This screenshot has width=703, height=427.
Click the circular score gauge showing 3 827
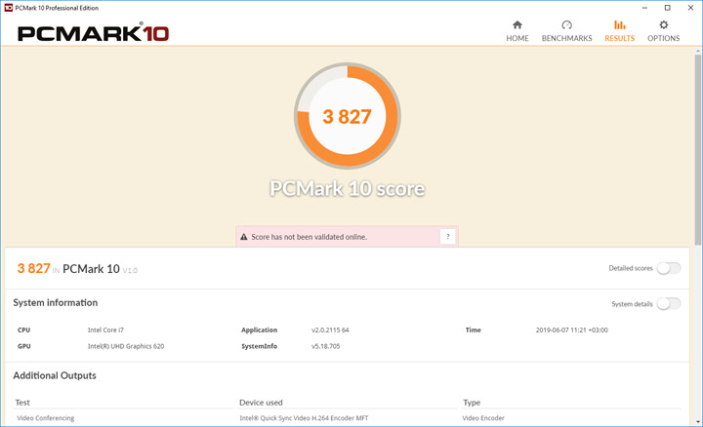tap(348, 116)
